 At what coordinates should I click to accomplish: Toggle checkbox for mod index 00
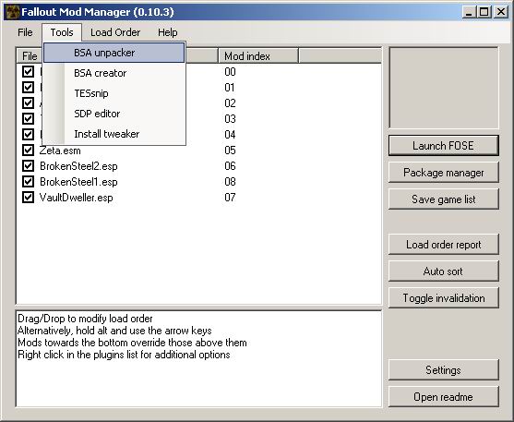tap(29, 72)
